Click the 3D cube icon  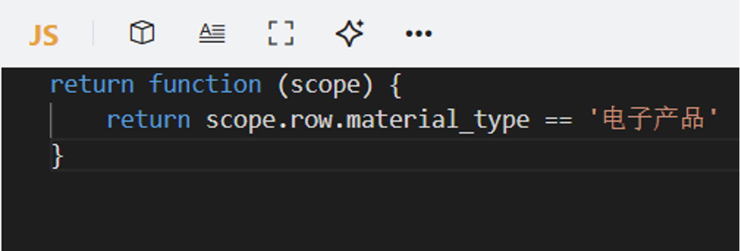pyautogui.click(x=142, y=33)
